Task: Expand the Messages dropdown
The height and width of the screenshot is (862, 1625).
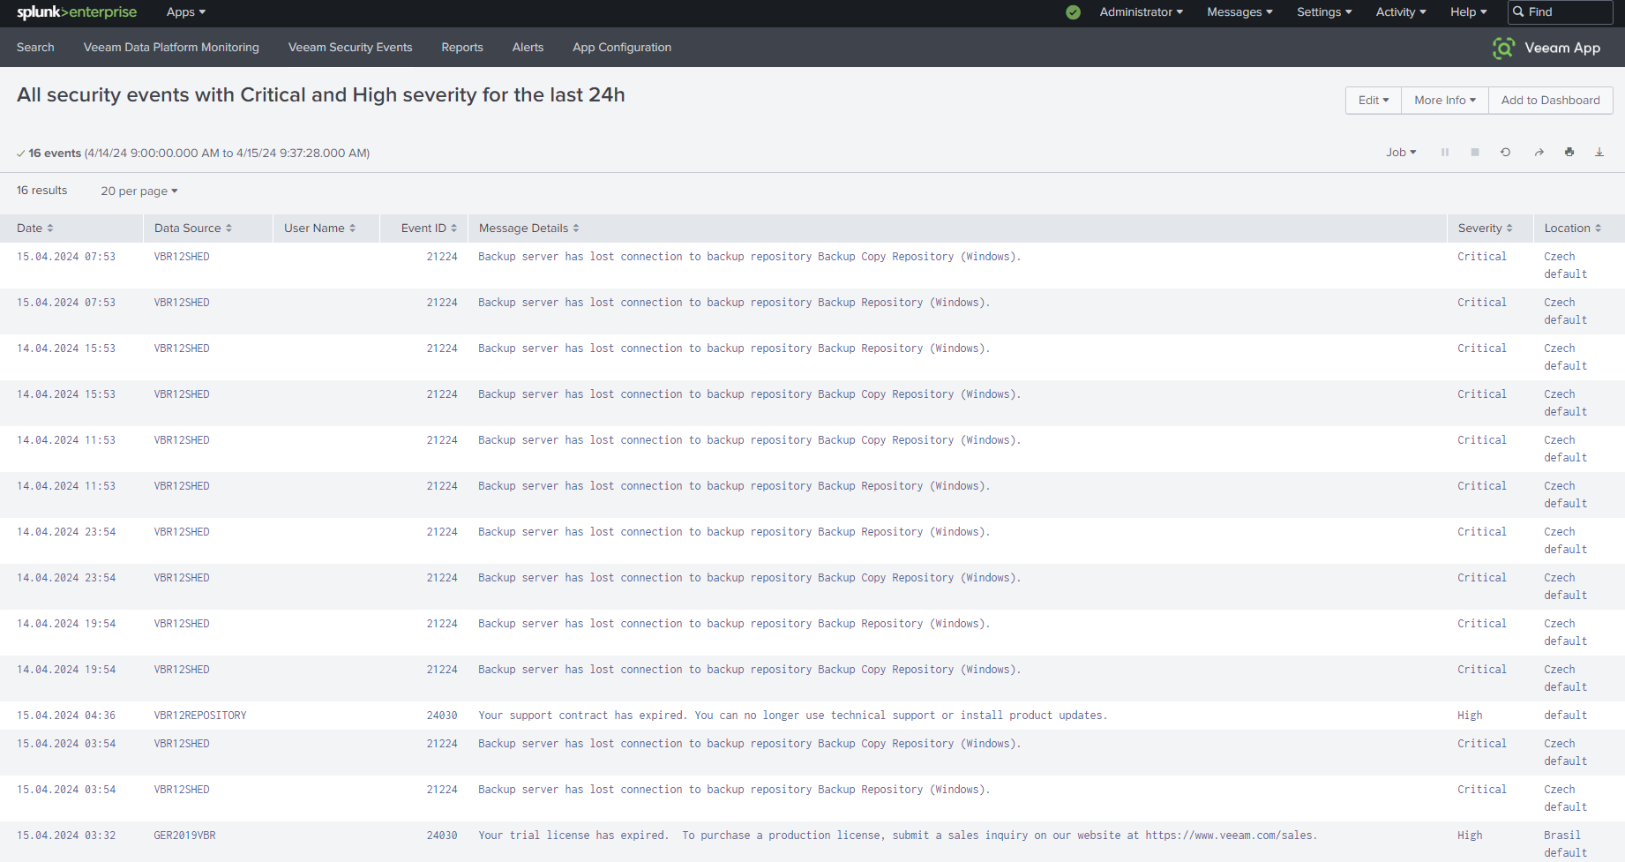Action: (1240, 12)
